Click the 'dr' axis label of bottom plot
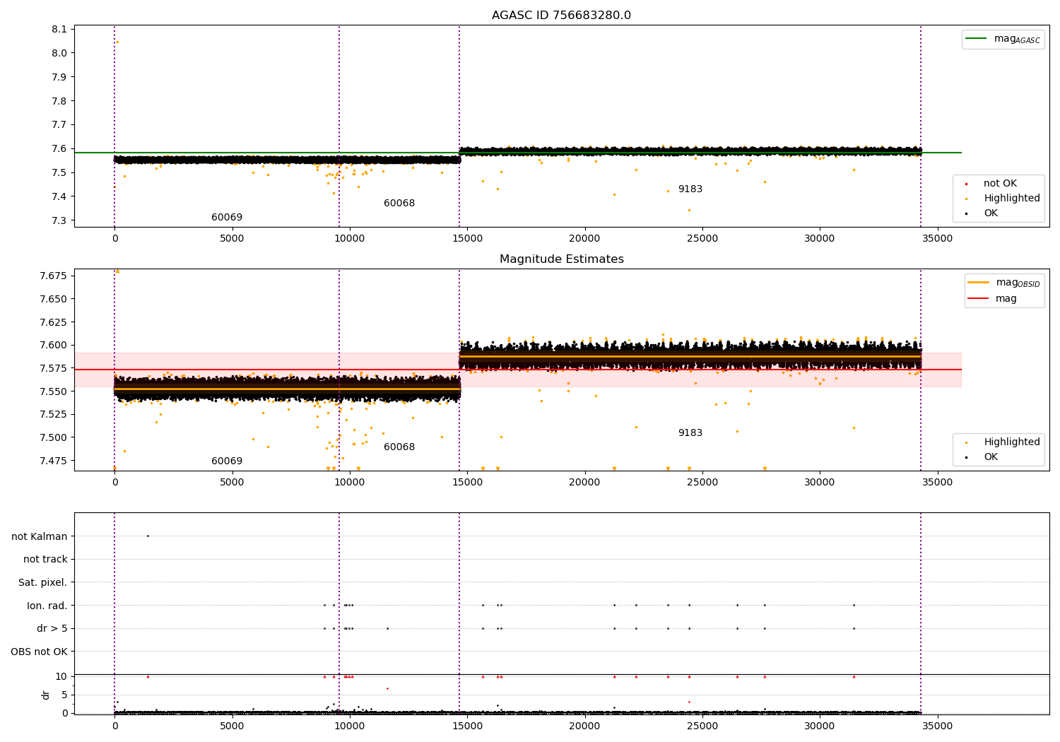Viewport: 1060px width, 742px height. [46, 695]
